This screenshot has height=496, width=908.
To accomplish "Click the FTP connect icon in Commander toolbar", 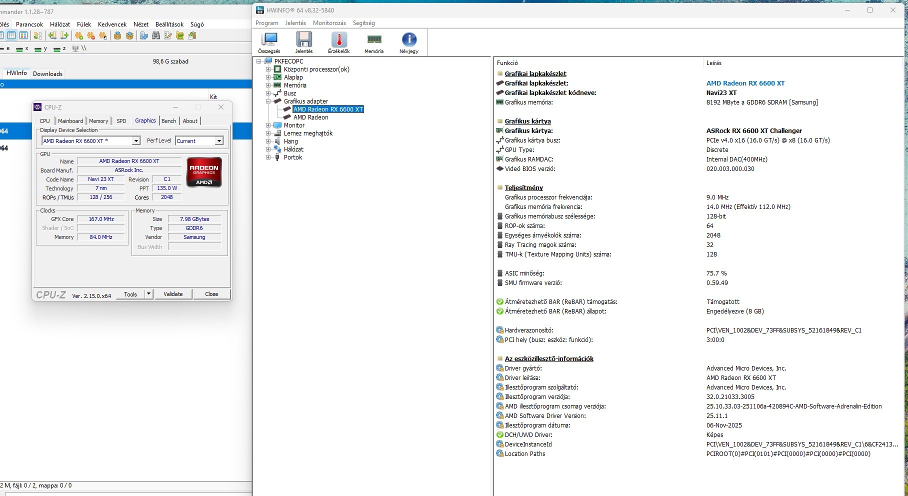I will click(144, 35).
